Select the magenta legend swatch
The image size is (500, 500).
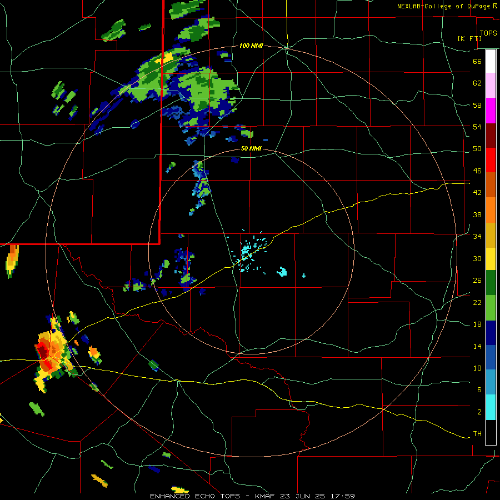coord(491,111)
